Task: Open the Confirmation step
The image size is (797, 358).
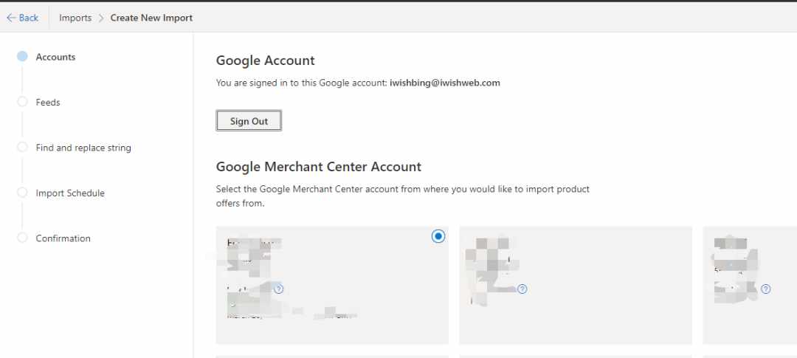Action: coord(63,238)
